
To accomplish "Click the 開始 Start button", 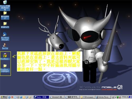I will click(4, 97).
